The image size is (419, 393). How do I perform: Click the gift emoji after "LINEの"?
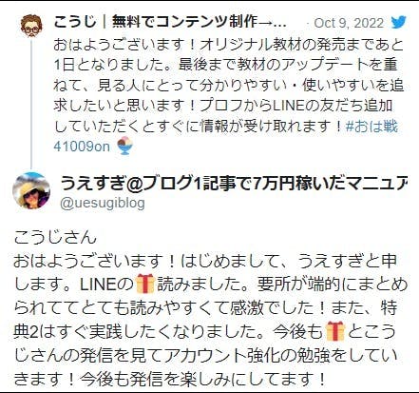coord(145,284)
